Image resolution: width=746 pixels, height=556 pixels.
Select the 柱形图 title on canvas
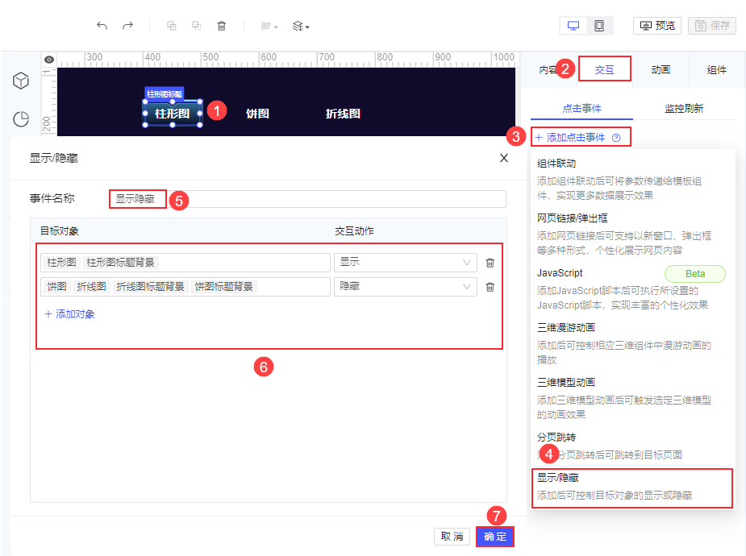click(x=173, y=114)
